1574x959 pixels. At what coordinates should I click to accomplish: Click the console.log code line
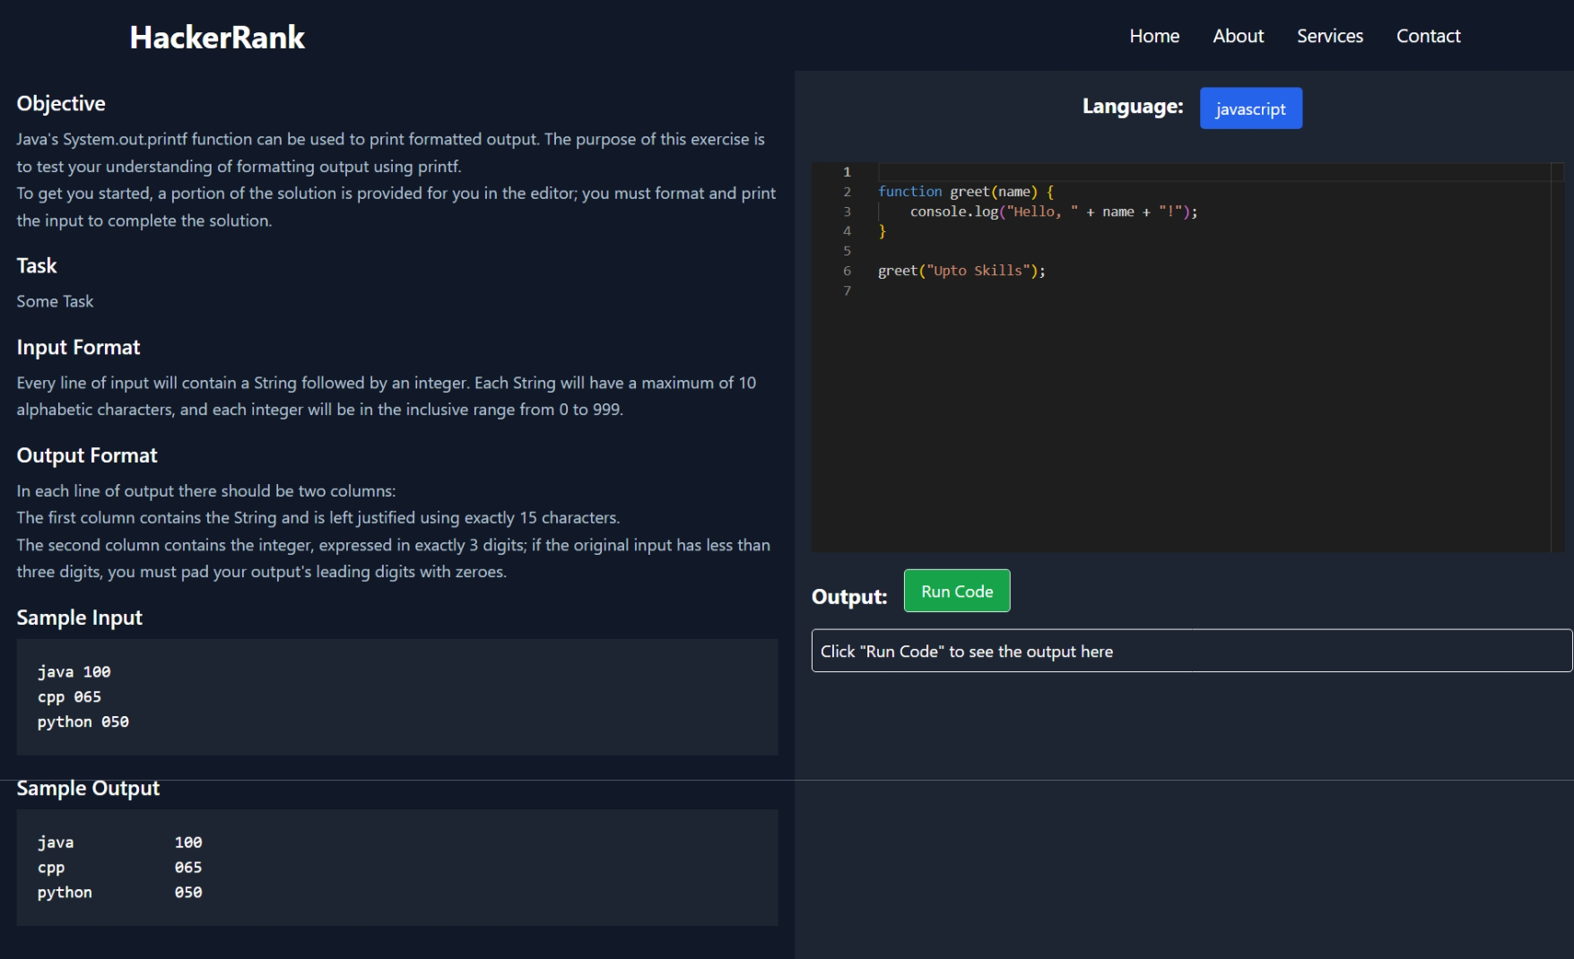click(x=1053, y=212)
